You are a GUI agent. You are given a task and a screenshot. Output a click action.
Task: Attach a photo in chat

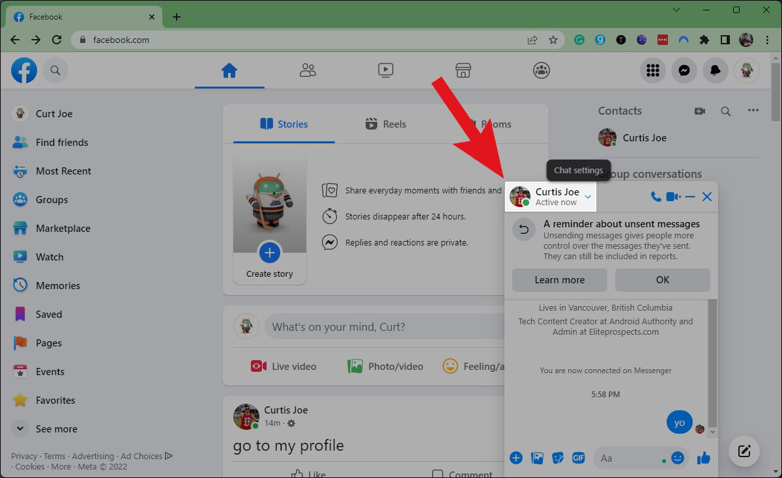pos(538,458)
